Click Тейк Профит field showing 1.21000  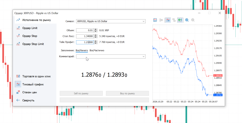85,42
